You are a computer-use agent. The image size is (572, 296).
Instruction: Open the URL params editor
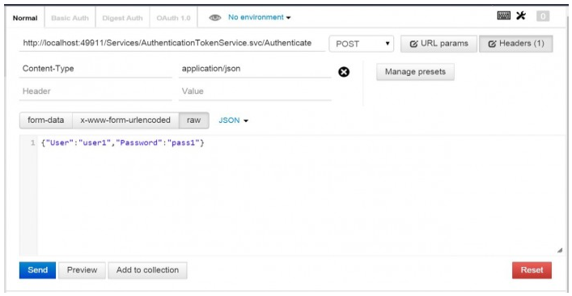[x=439, y=44]
